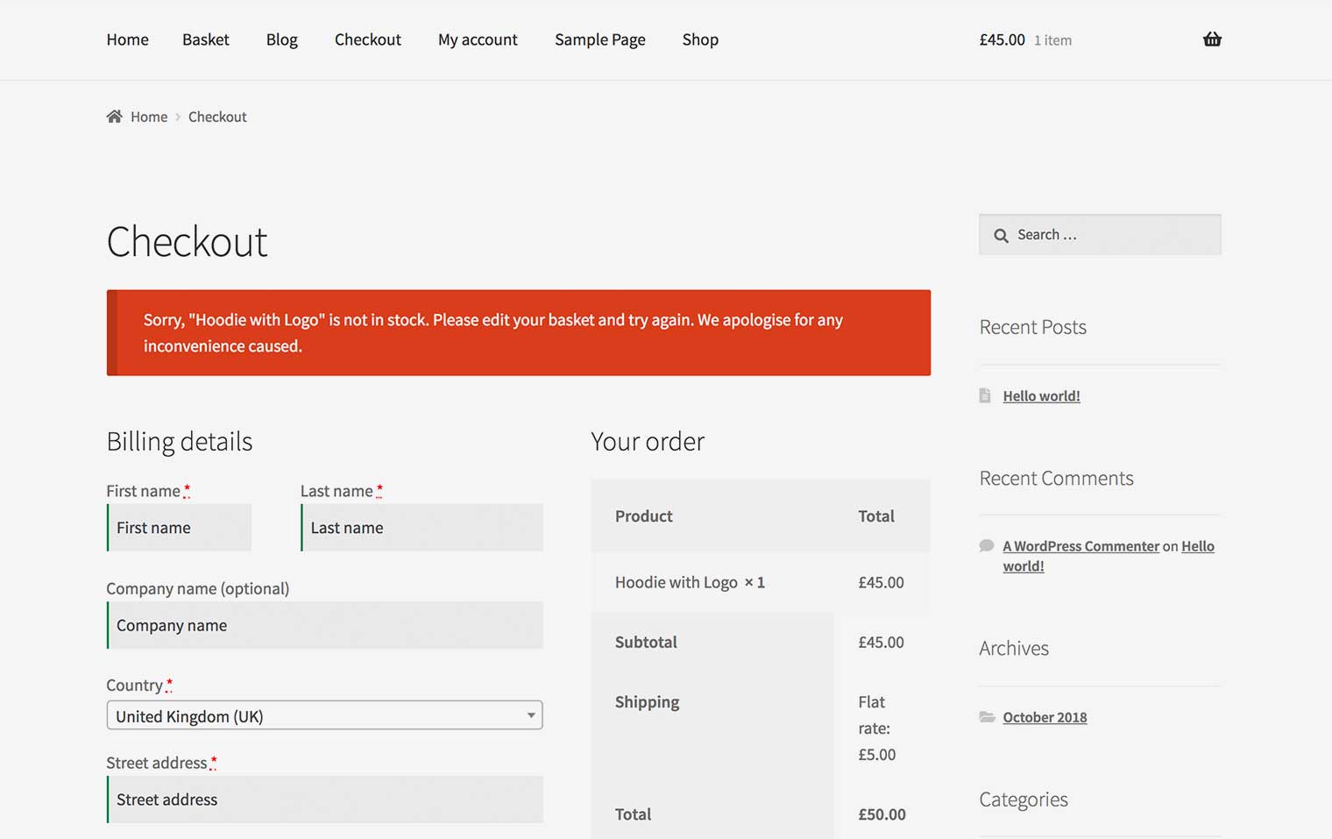1332x839 pixels.
Task: Click the Home breadcrumb link
Action: (149, 117)
